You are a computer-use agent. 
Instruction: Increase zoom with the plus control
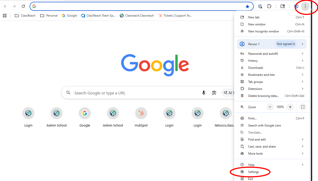coord(290,107)
